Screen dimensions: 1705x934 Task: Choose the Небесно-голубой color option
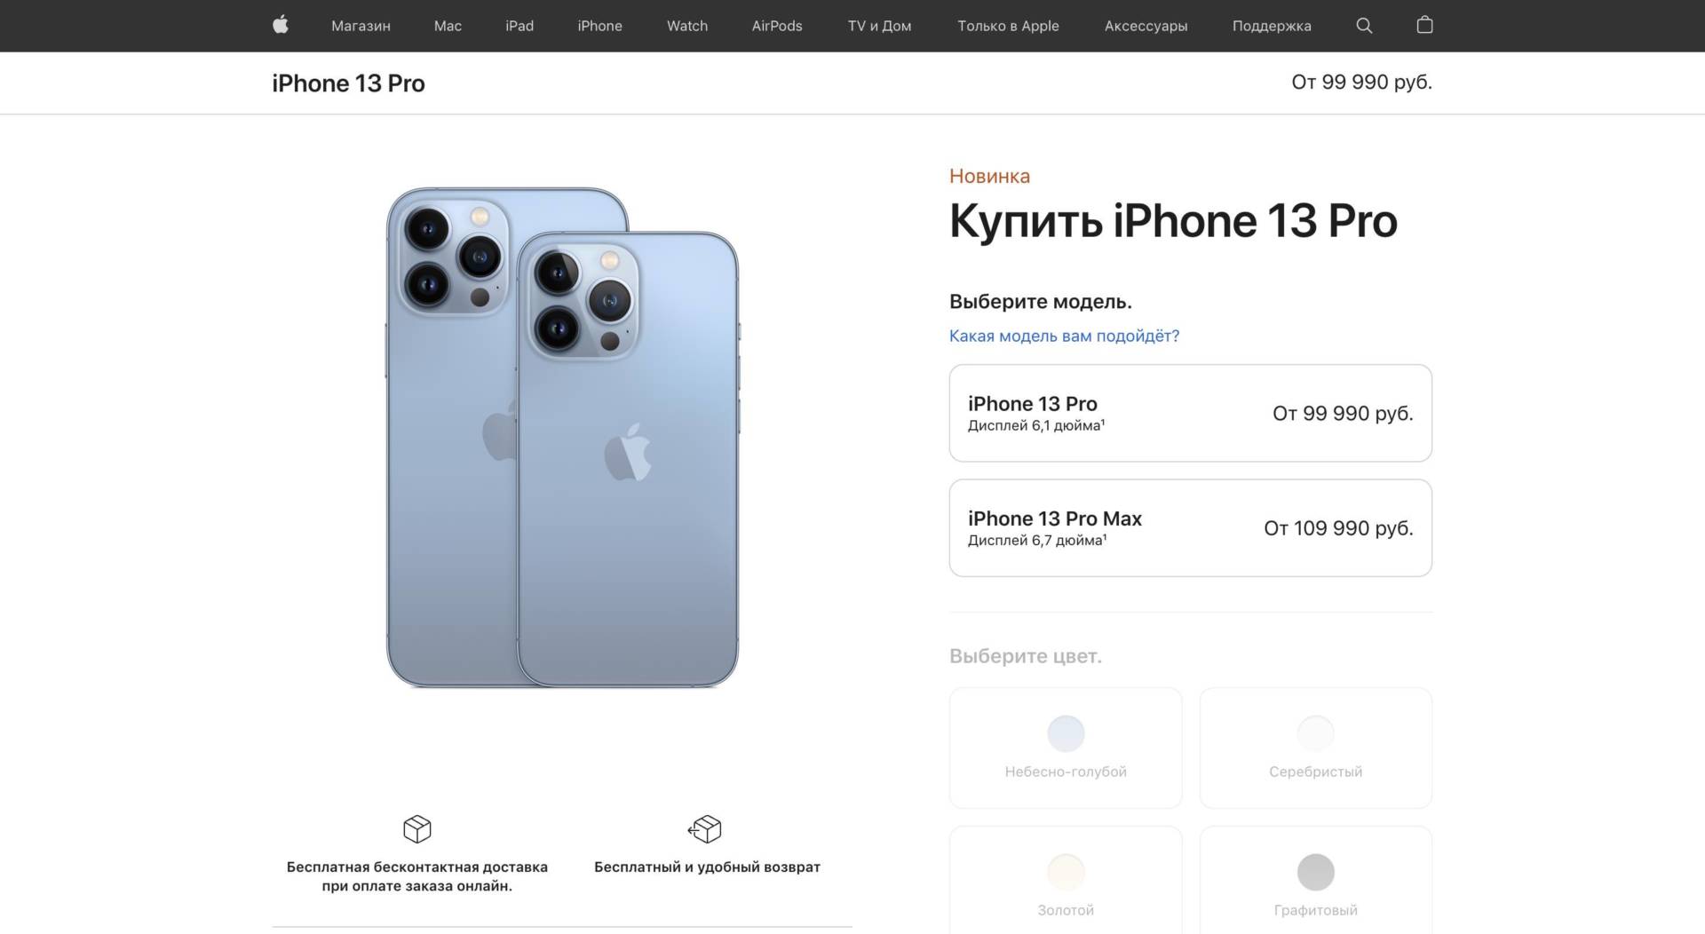[x=1066, y=748]
